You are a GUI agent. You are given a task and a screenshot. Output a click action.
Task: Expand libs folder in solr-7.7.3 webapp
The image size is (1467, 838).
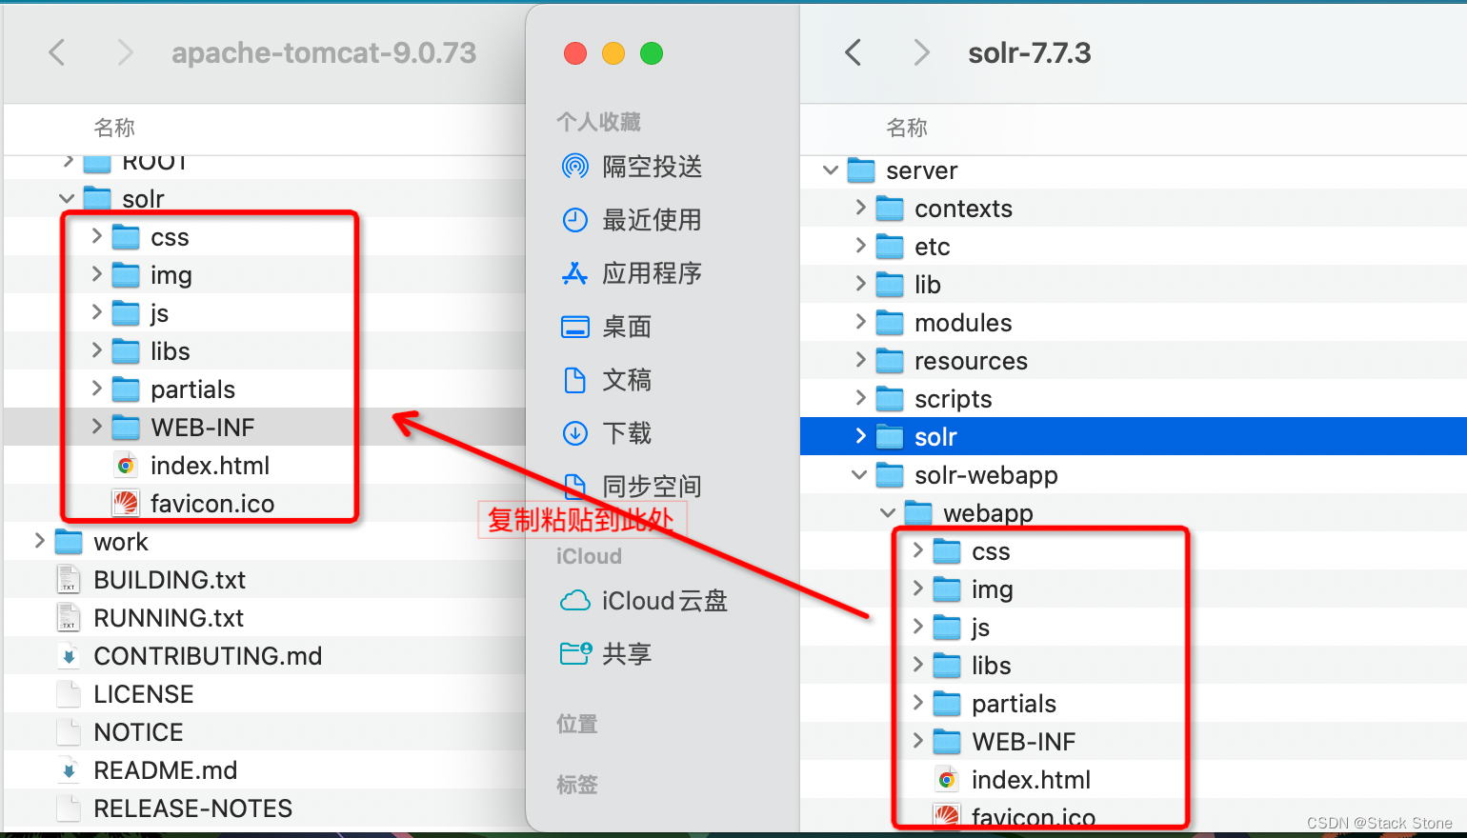click(917, 665)
